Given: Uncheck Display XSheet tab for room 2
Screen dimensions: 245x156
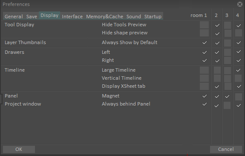Looking at the screenshot, I should point(217,86).
